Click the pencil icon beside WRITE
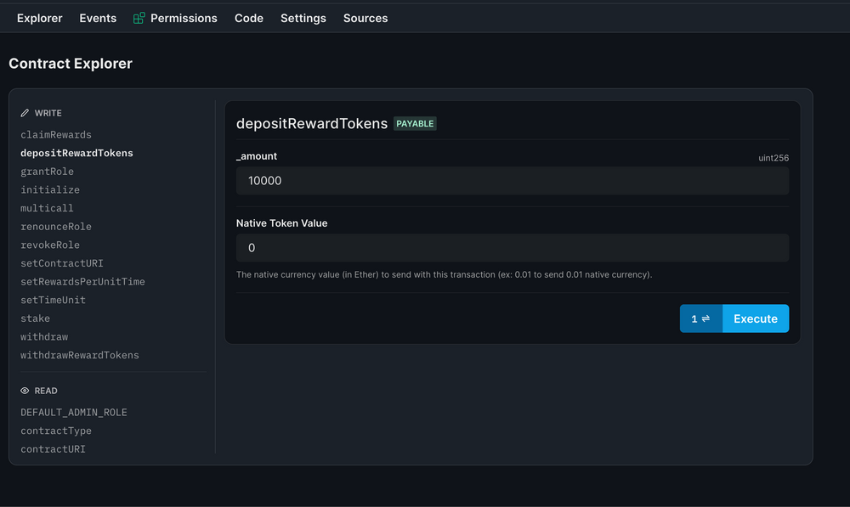Image resolution: width=850 pixels, height=507 pixels. (25, 112)
